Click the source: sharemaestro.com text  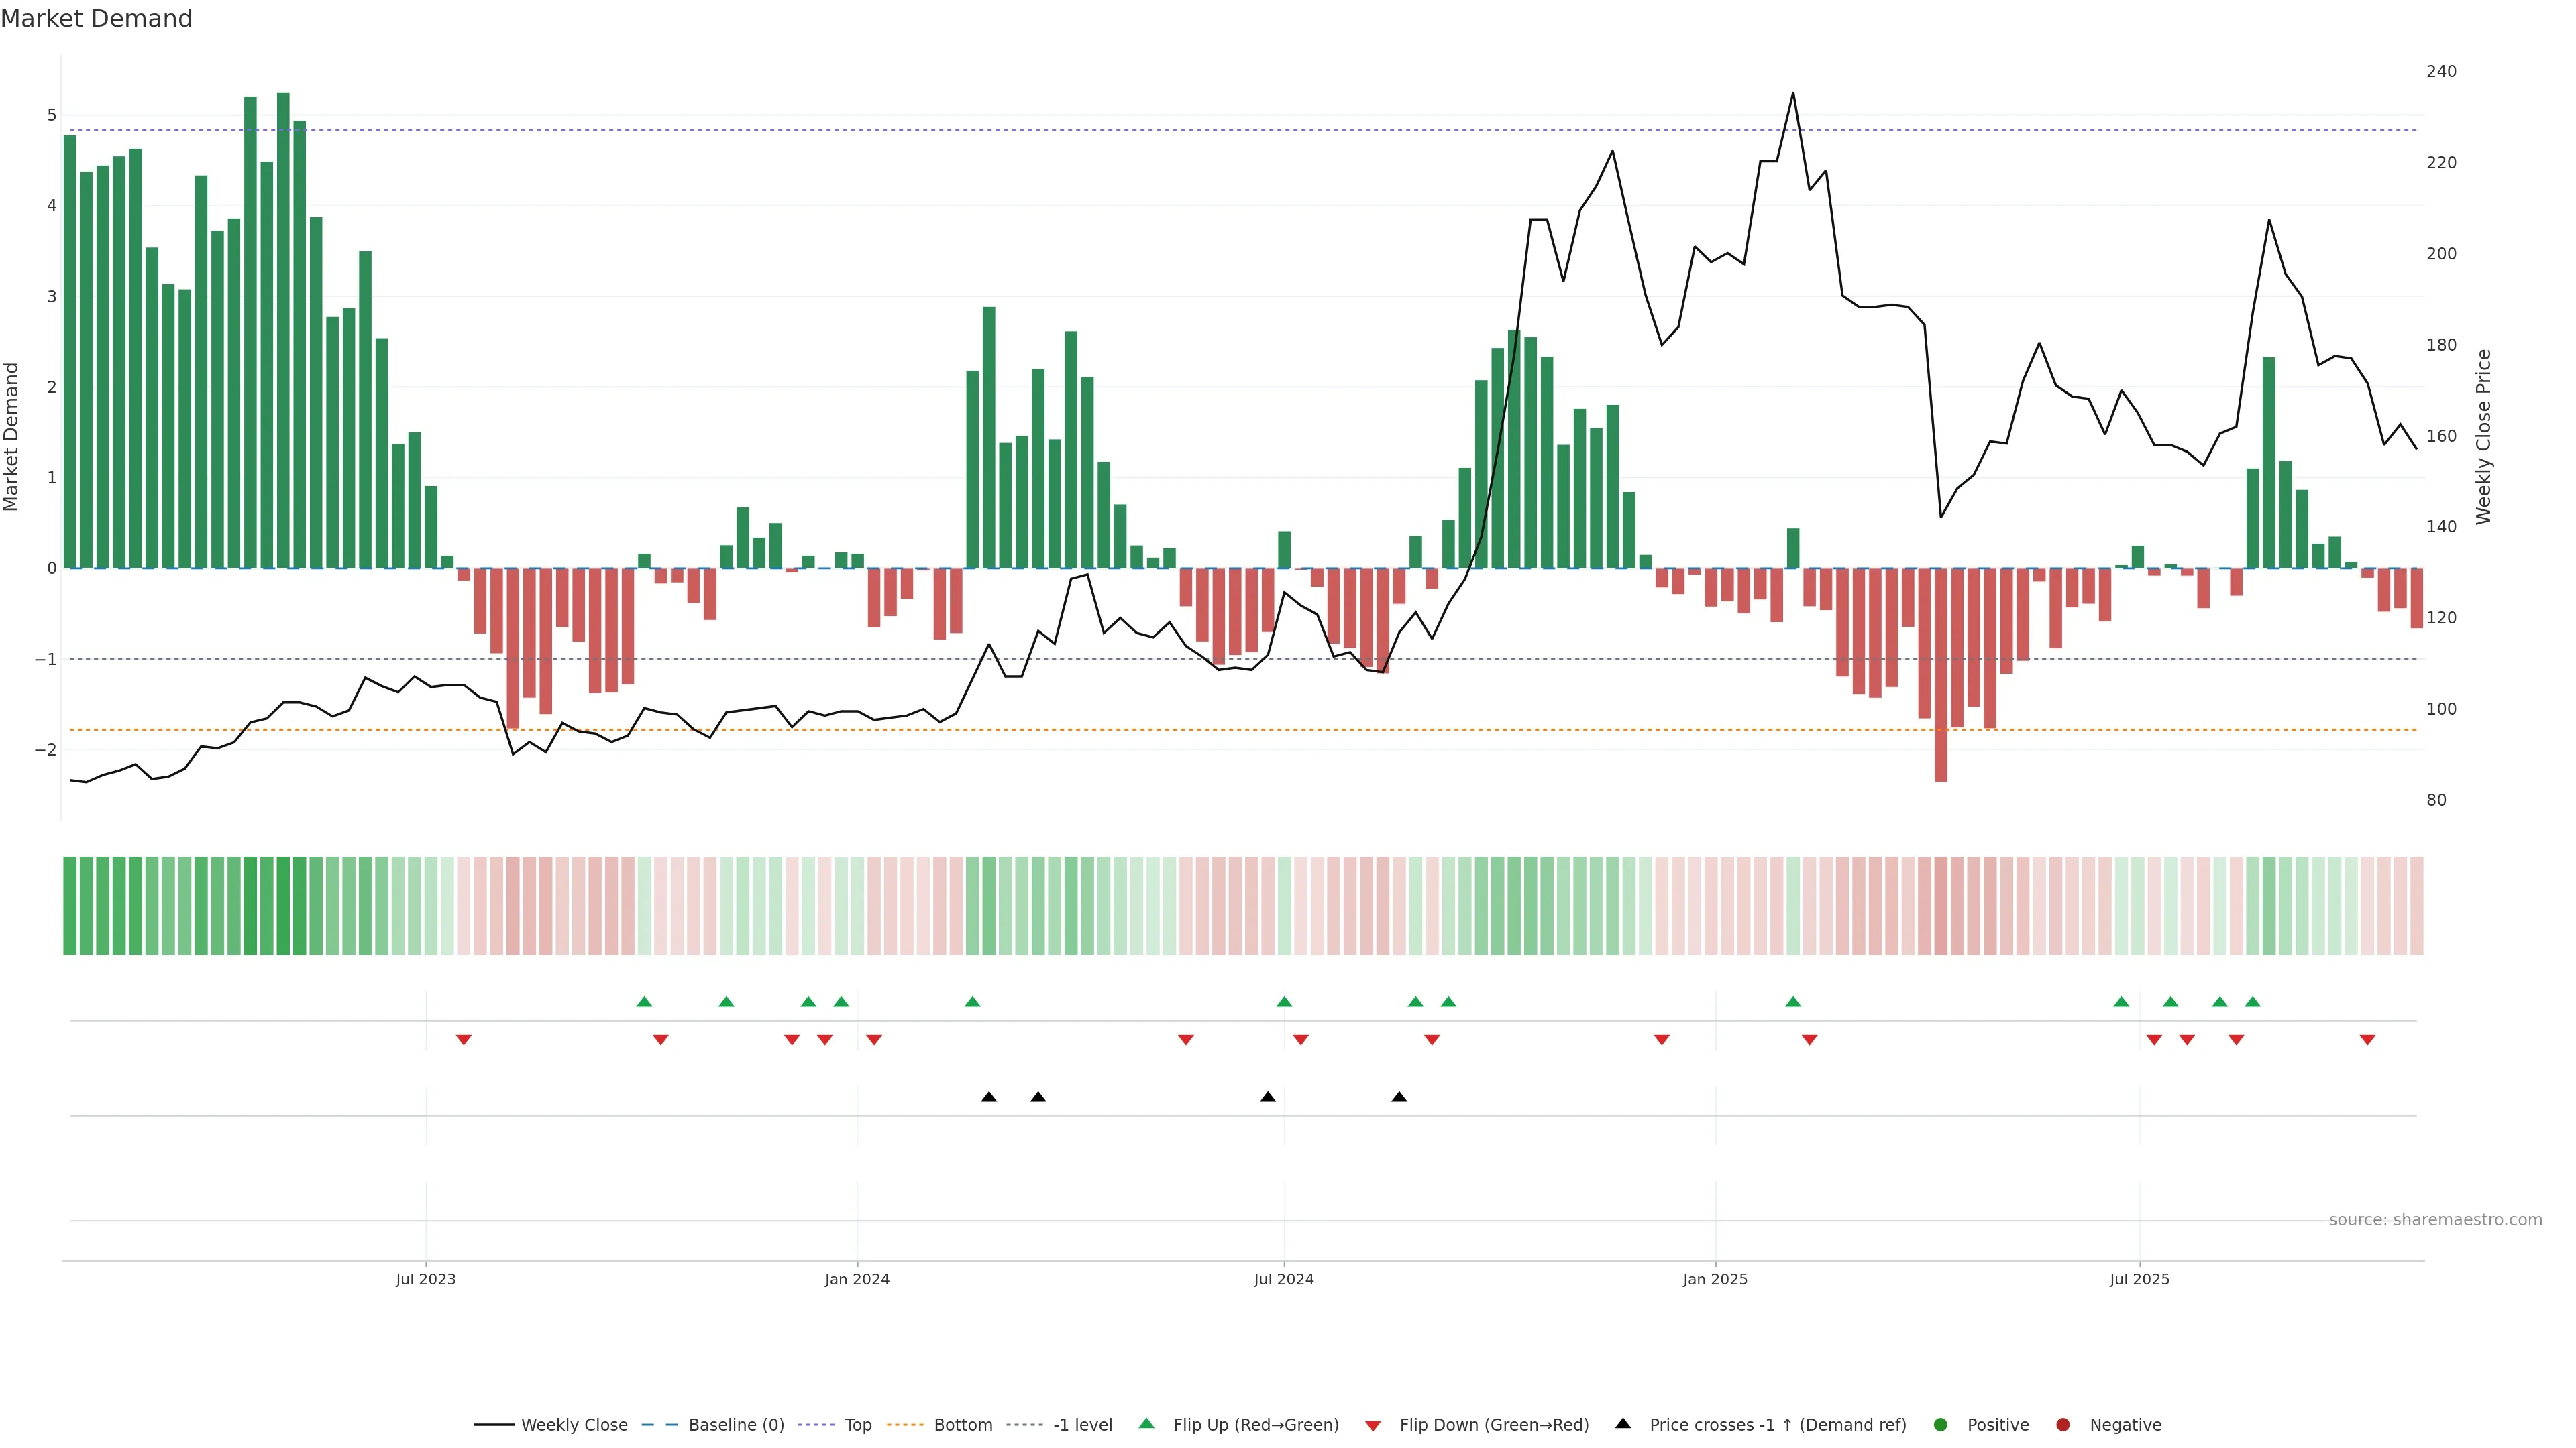pos(2435,1219)
